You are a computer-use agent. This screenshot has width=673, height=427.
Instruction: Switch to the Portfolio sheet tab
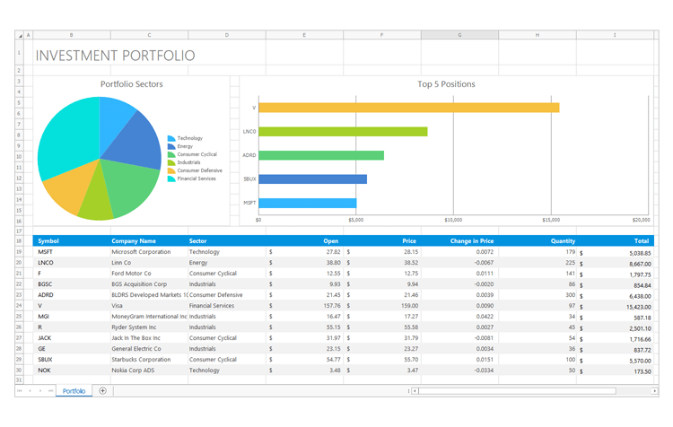74,391
